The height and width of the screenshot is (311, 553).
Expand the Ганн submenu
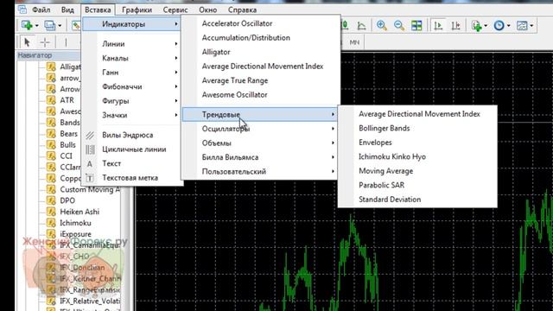pos(132,73)
